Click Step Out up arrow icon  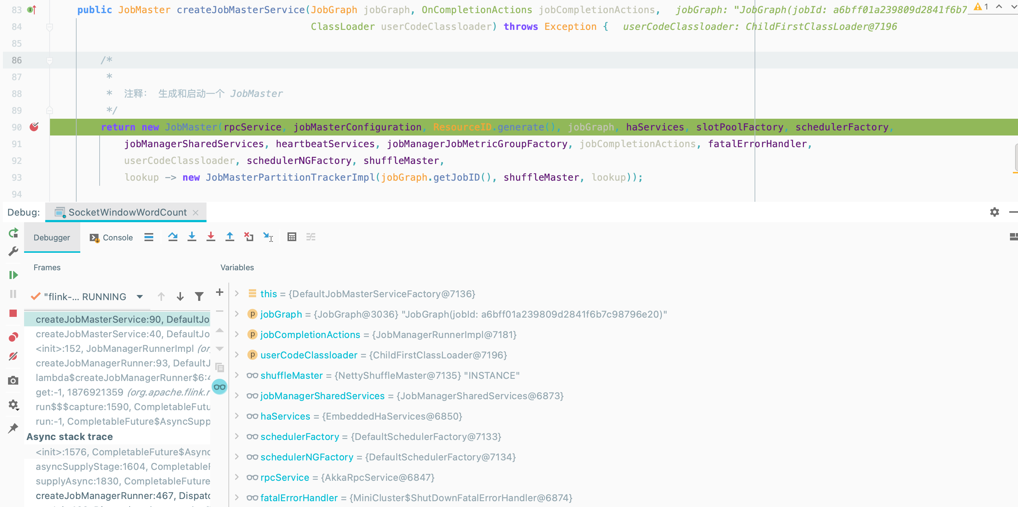(x=230, y=237)
